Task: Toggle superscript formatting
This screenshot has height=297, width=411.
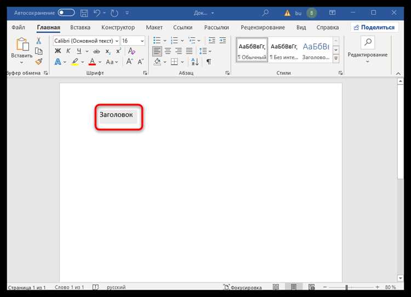Action: [118, 51]
